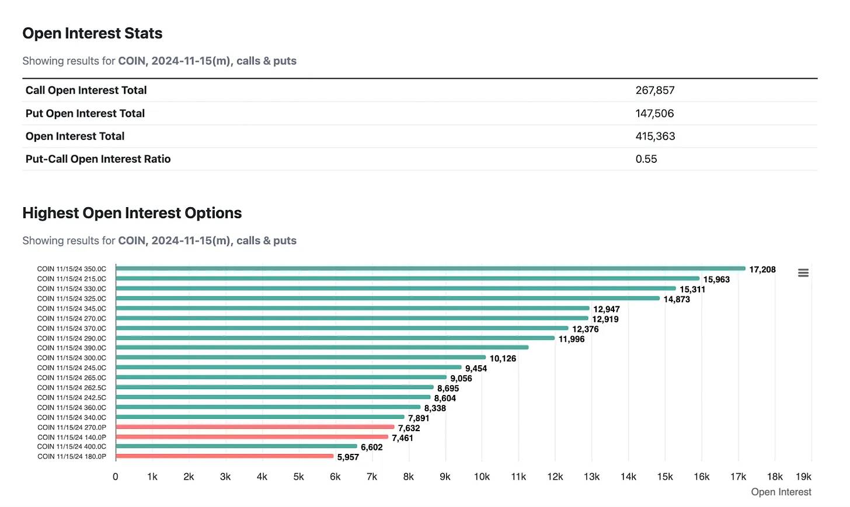850x507 pixels.
Task: Click the Highest Open Interest Options heading
Action: tap(132, 213)
